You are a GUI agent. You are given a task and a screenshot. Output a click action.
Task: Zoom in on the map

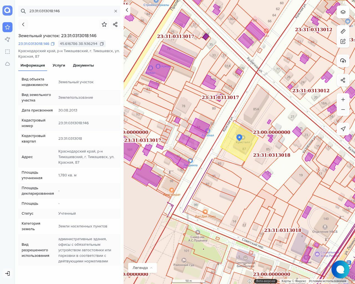pos(343,100)
